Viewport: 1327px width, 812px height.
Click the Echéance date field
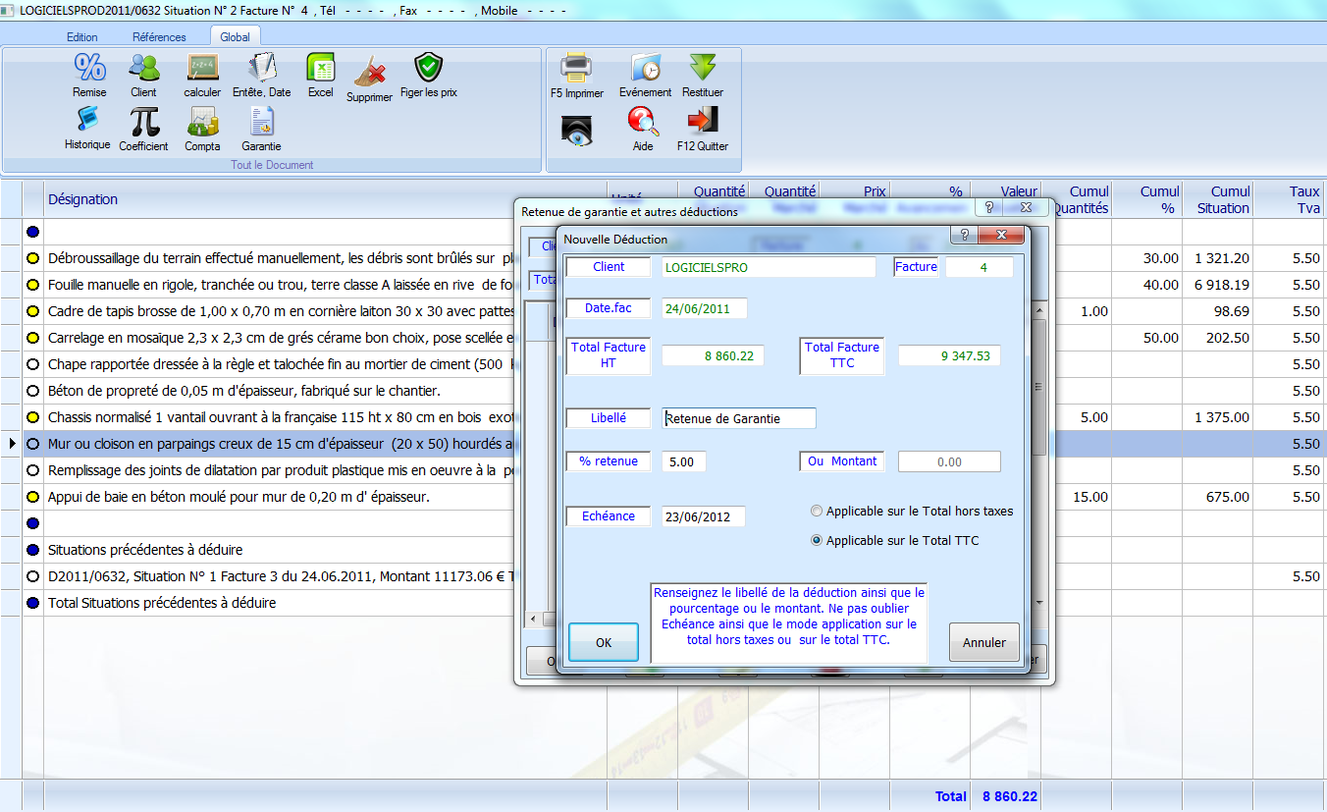(703, 516)
